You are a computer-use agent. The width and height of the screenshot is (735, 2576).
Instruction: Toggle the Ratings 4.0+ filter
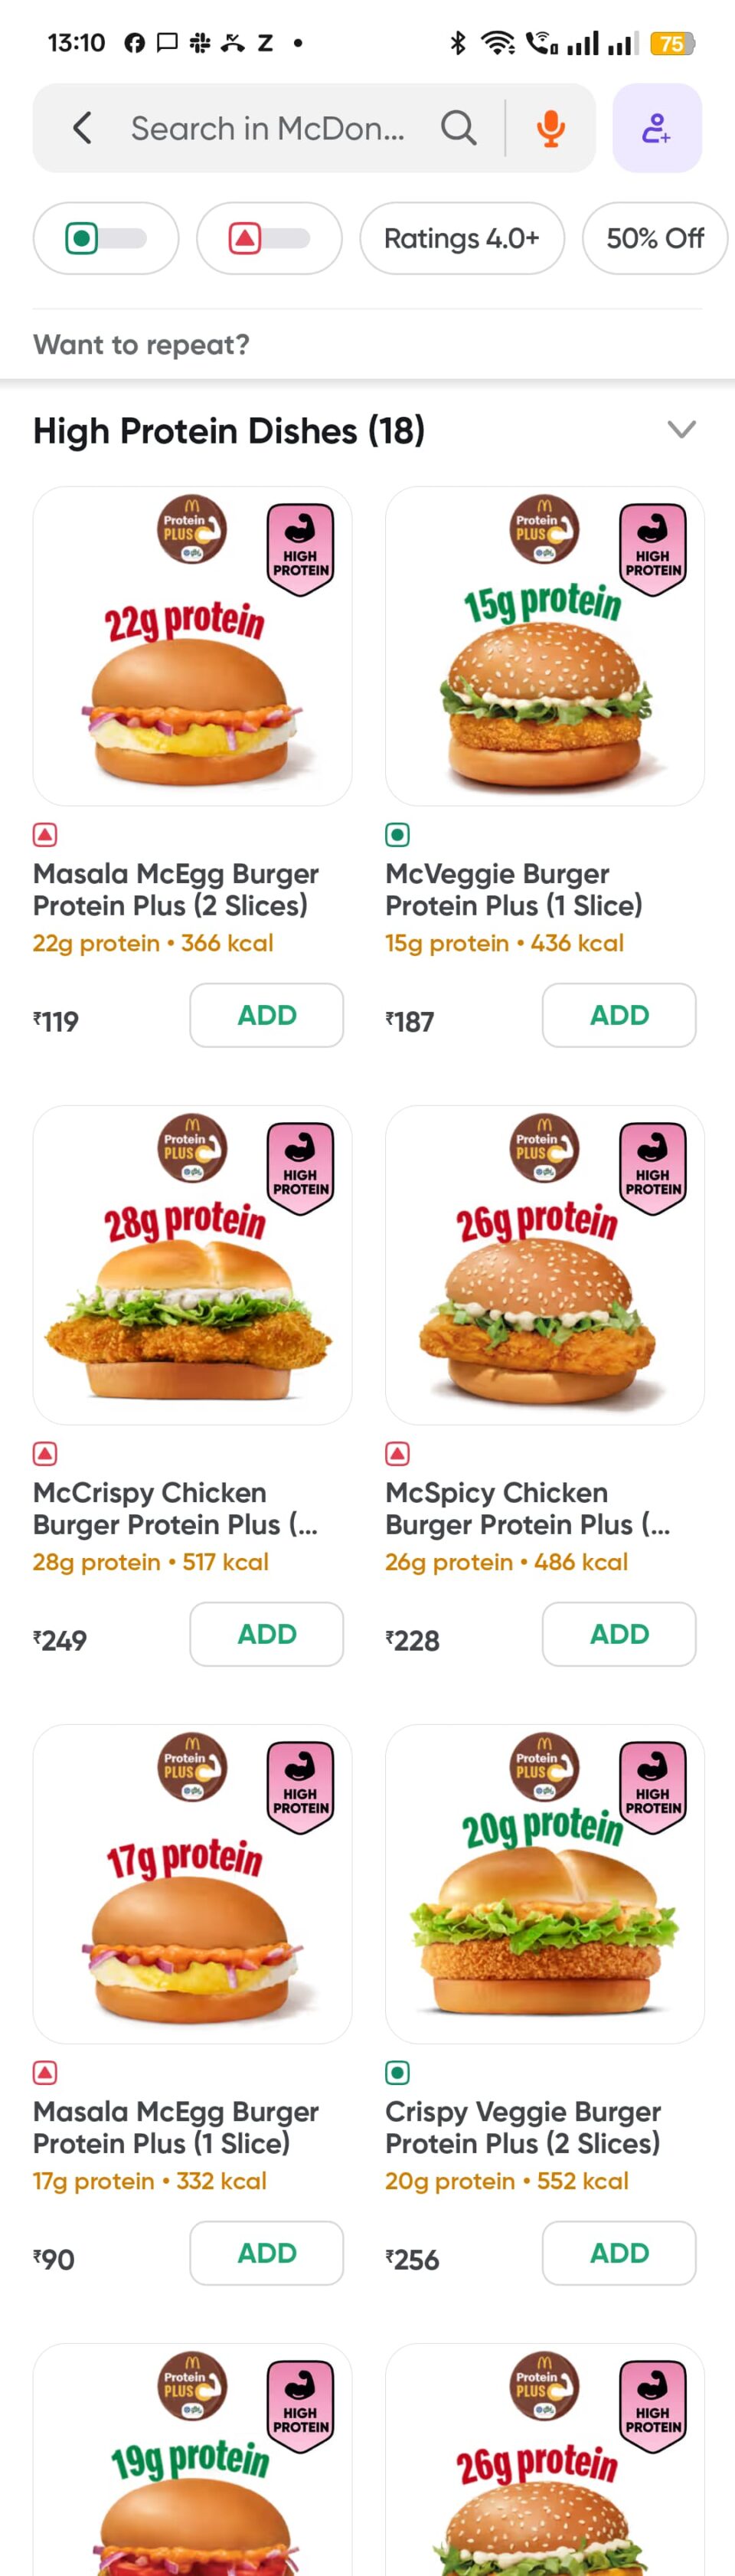tap(461, 238)
